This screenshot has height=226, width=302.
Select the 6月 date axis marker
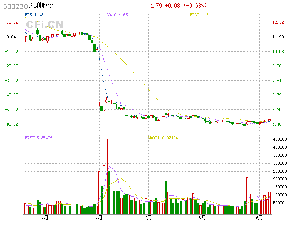pyautogui.click(x=99, y=217)
